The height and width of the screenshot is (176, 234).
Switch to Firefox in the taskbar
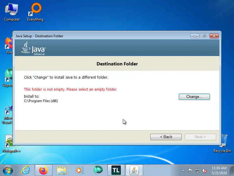(43, 170)
